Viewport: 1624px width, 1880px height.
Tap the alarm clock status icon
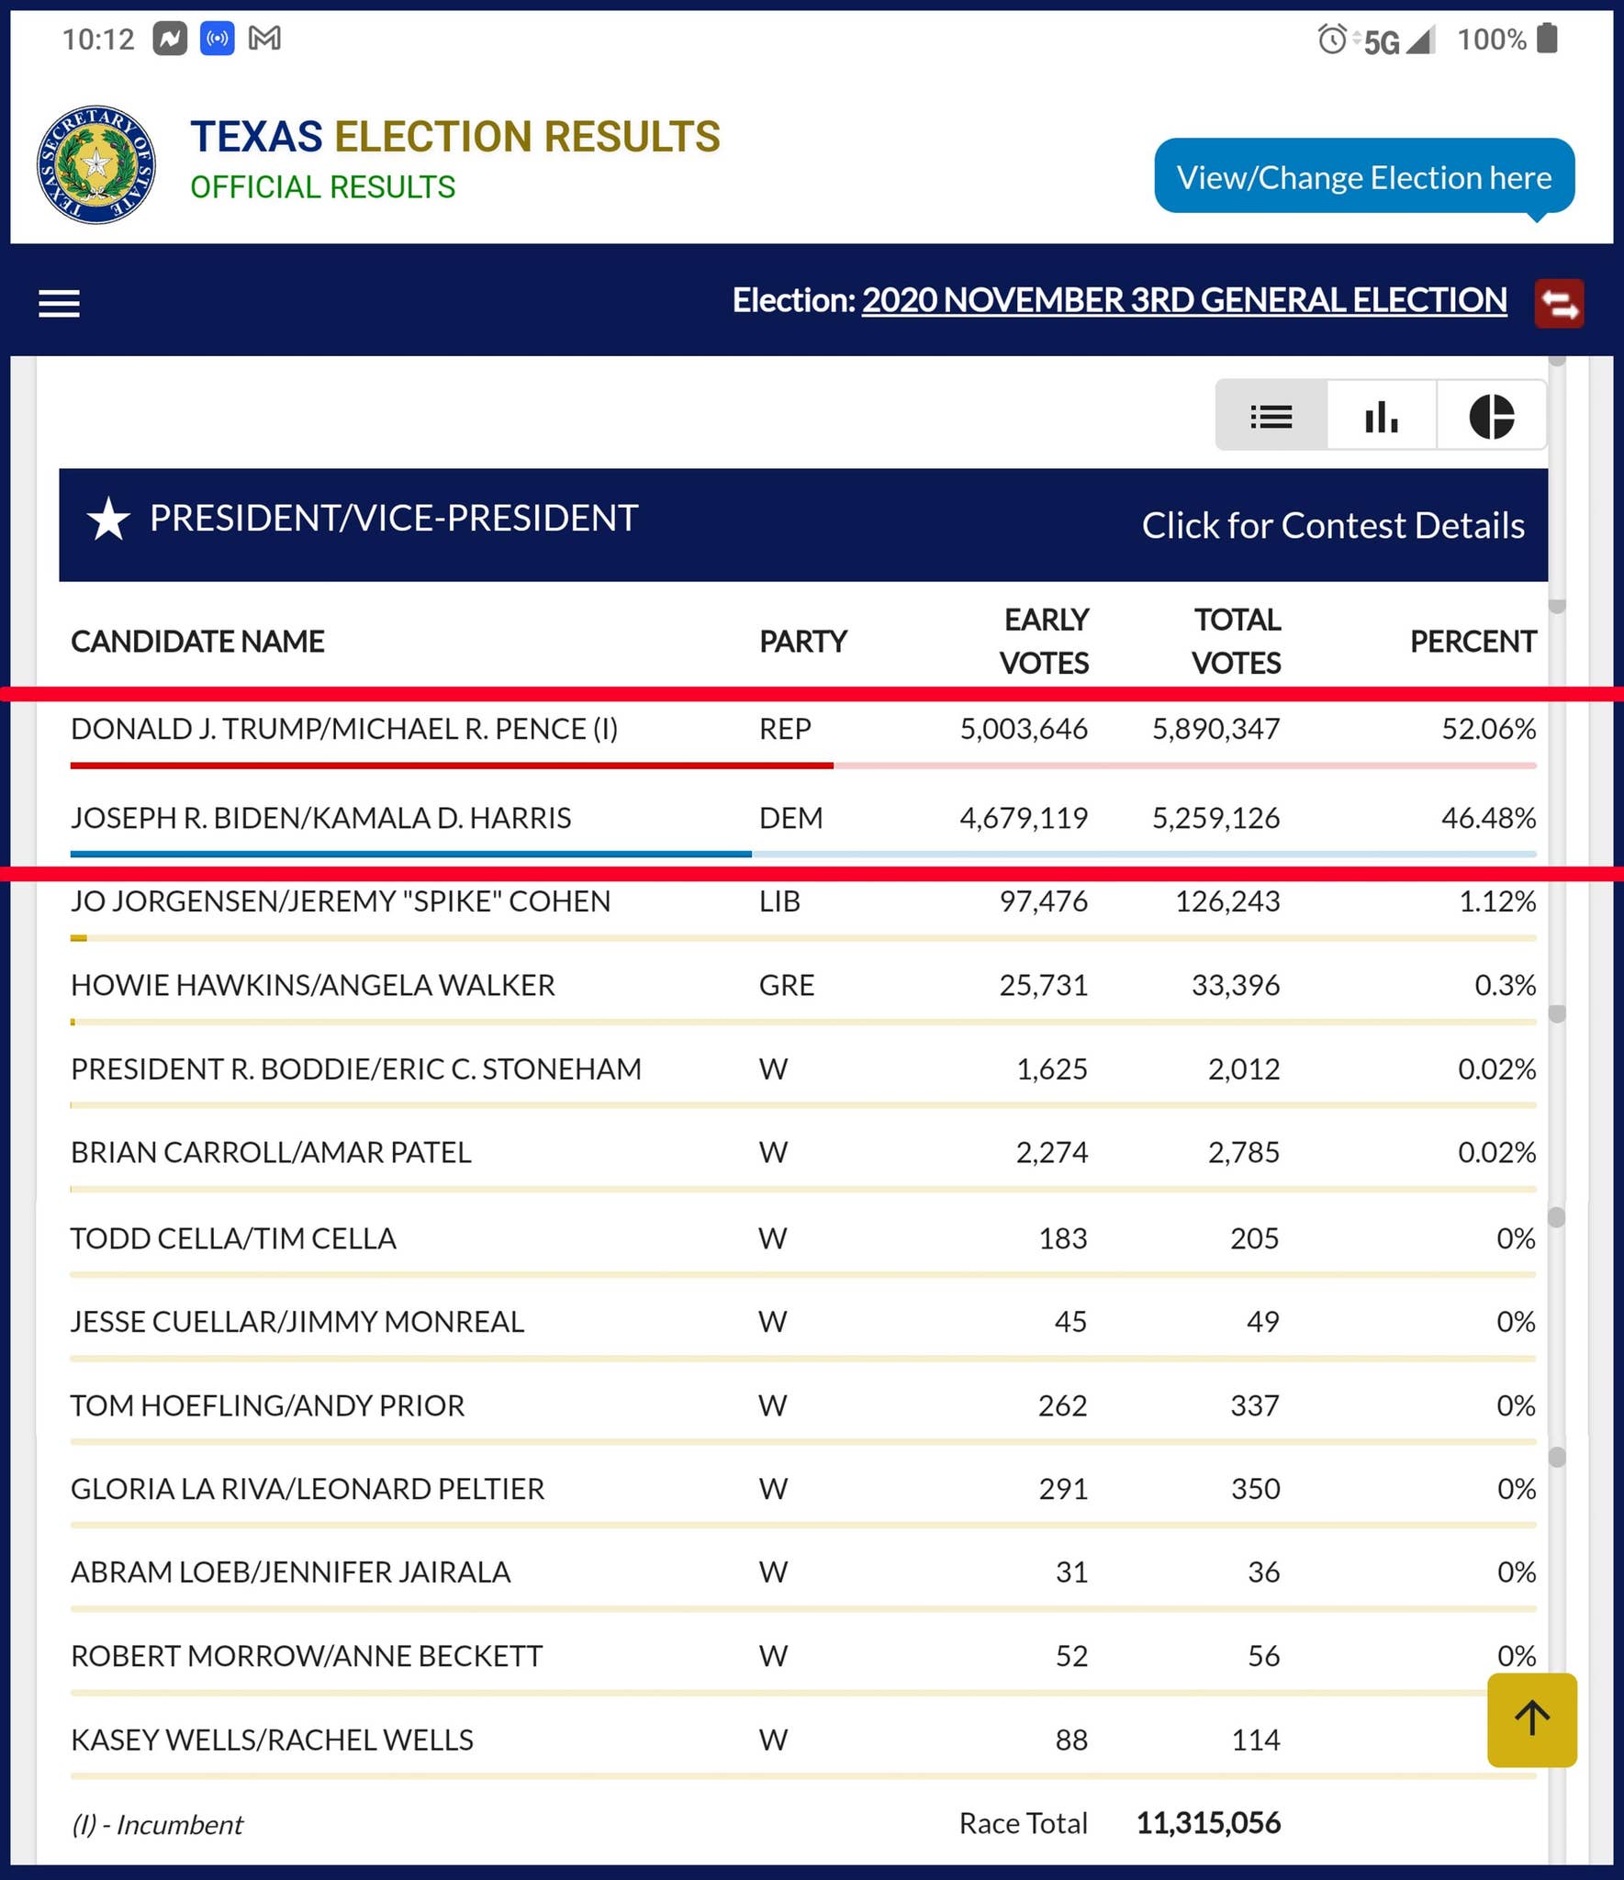pos(1332,39)
